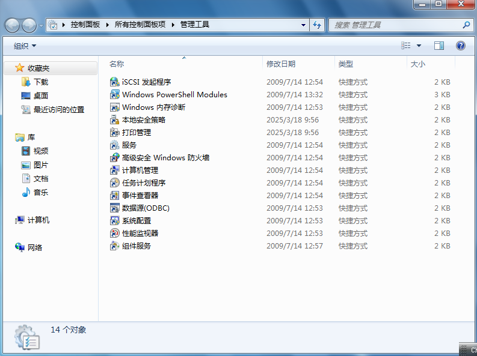Click the 管理工具 breadcrumb segment
This screenshot has height=356, width=477.
[x=195, y=25]
